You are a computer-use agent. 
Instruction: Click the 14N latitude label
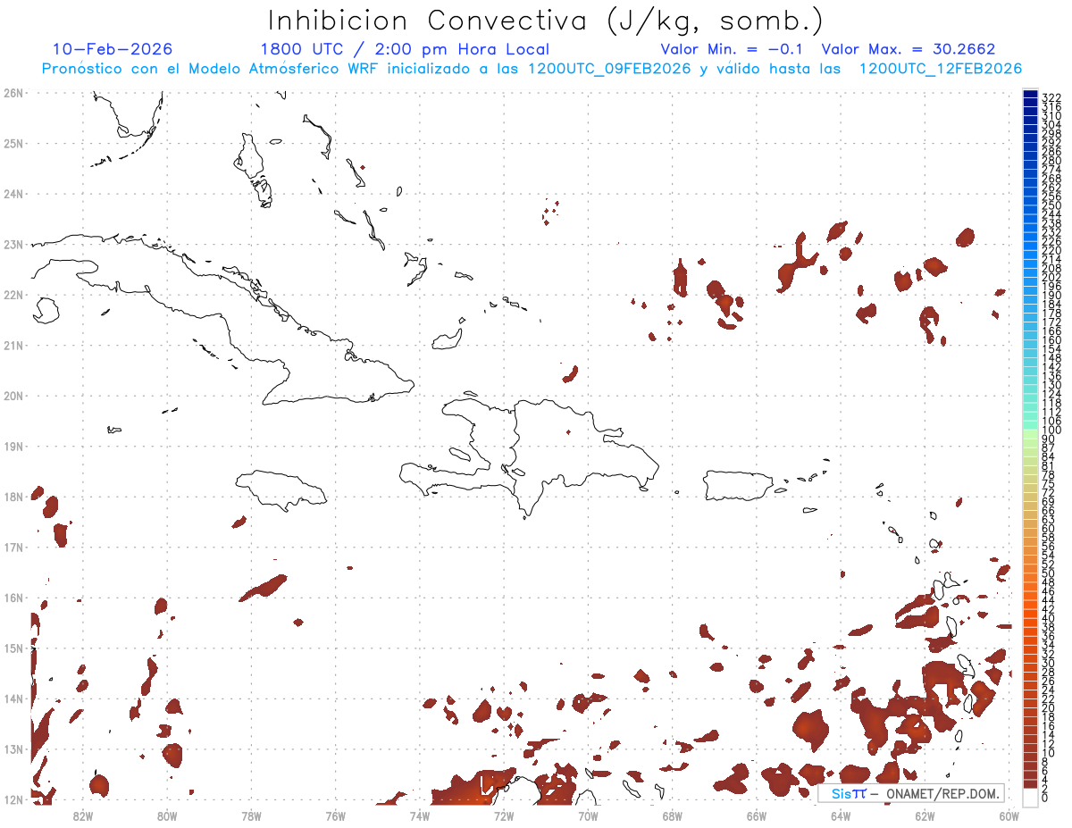(13, 698)
